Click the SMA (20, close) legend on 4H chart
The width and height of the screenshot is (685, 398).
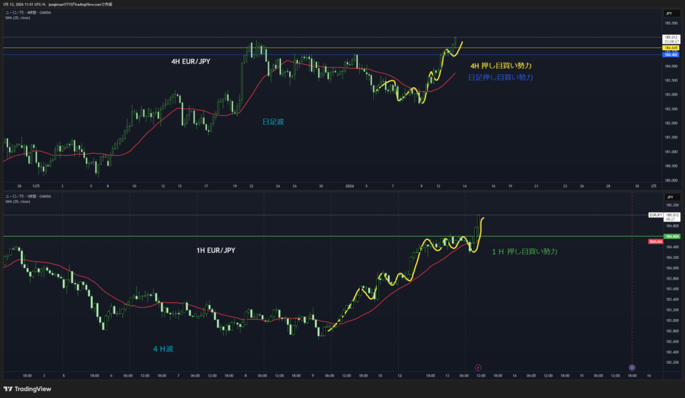point(17,17)
